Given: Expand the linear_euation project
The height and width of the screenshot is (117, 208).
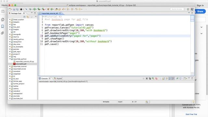Looking at the screenshot, I should 10,19.
